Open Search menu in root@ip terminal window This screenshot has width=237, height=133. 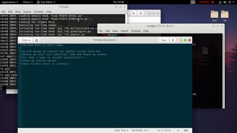click(x=124, y=31)
